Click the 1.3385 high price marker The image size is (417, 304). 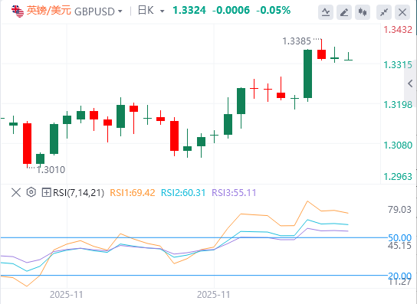point(296,41)
